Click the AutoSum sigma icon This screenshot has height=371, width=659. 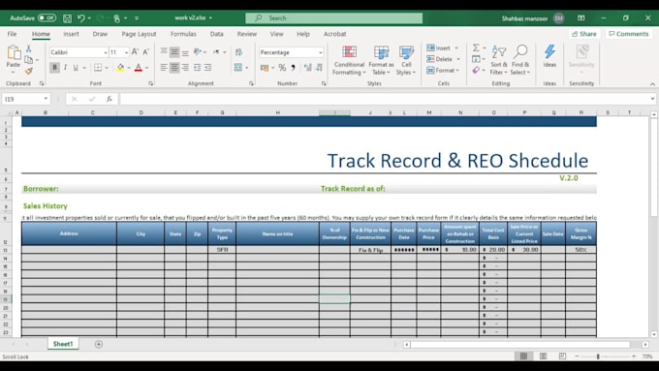pos(476,47)
